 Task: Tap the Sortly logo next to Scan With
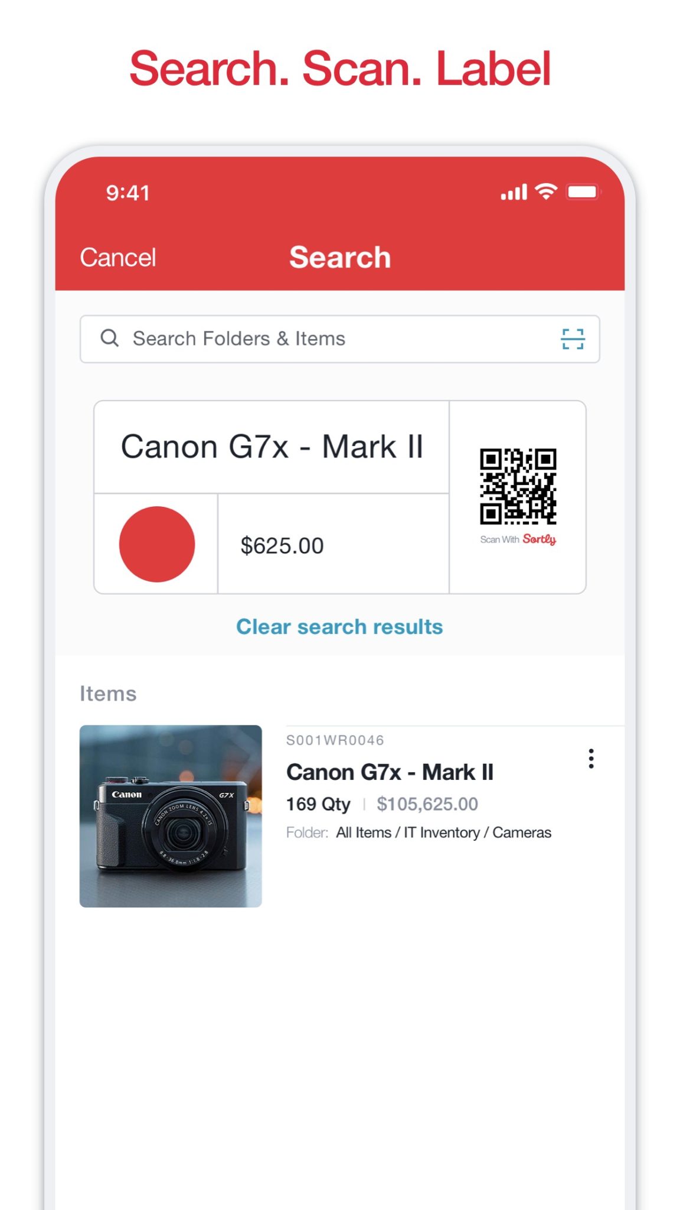coord(539,539)
